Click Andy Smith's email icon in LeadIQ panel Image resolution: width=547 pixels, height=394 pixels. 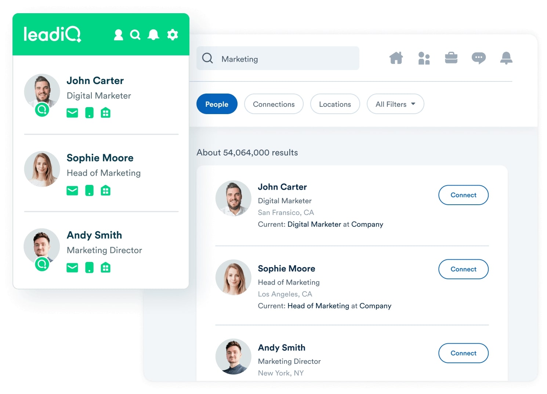point(72,268)
